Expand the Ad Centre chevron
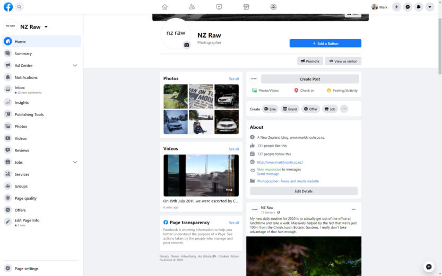Viewport: 442px width, 276px height. 75,65
